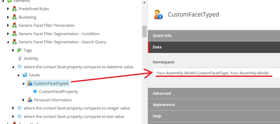Click the tree scrollbar up arrow
The image size is (280, 124).
pyautogui.click(x=144, y=2)
